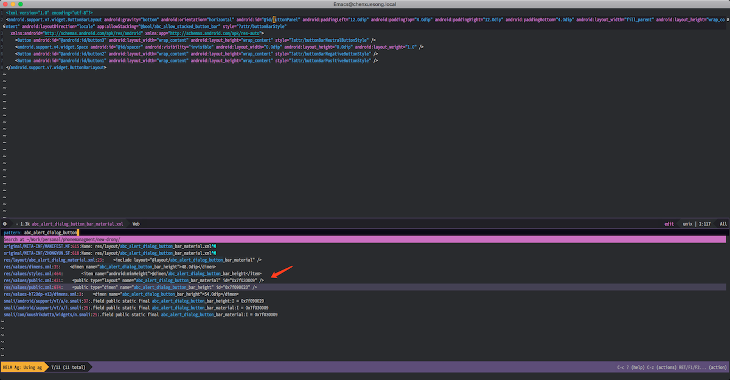Click the RET/F1/F2... (action) hint
This screenshot has width=730, height=380.
pos(703,367)
